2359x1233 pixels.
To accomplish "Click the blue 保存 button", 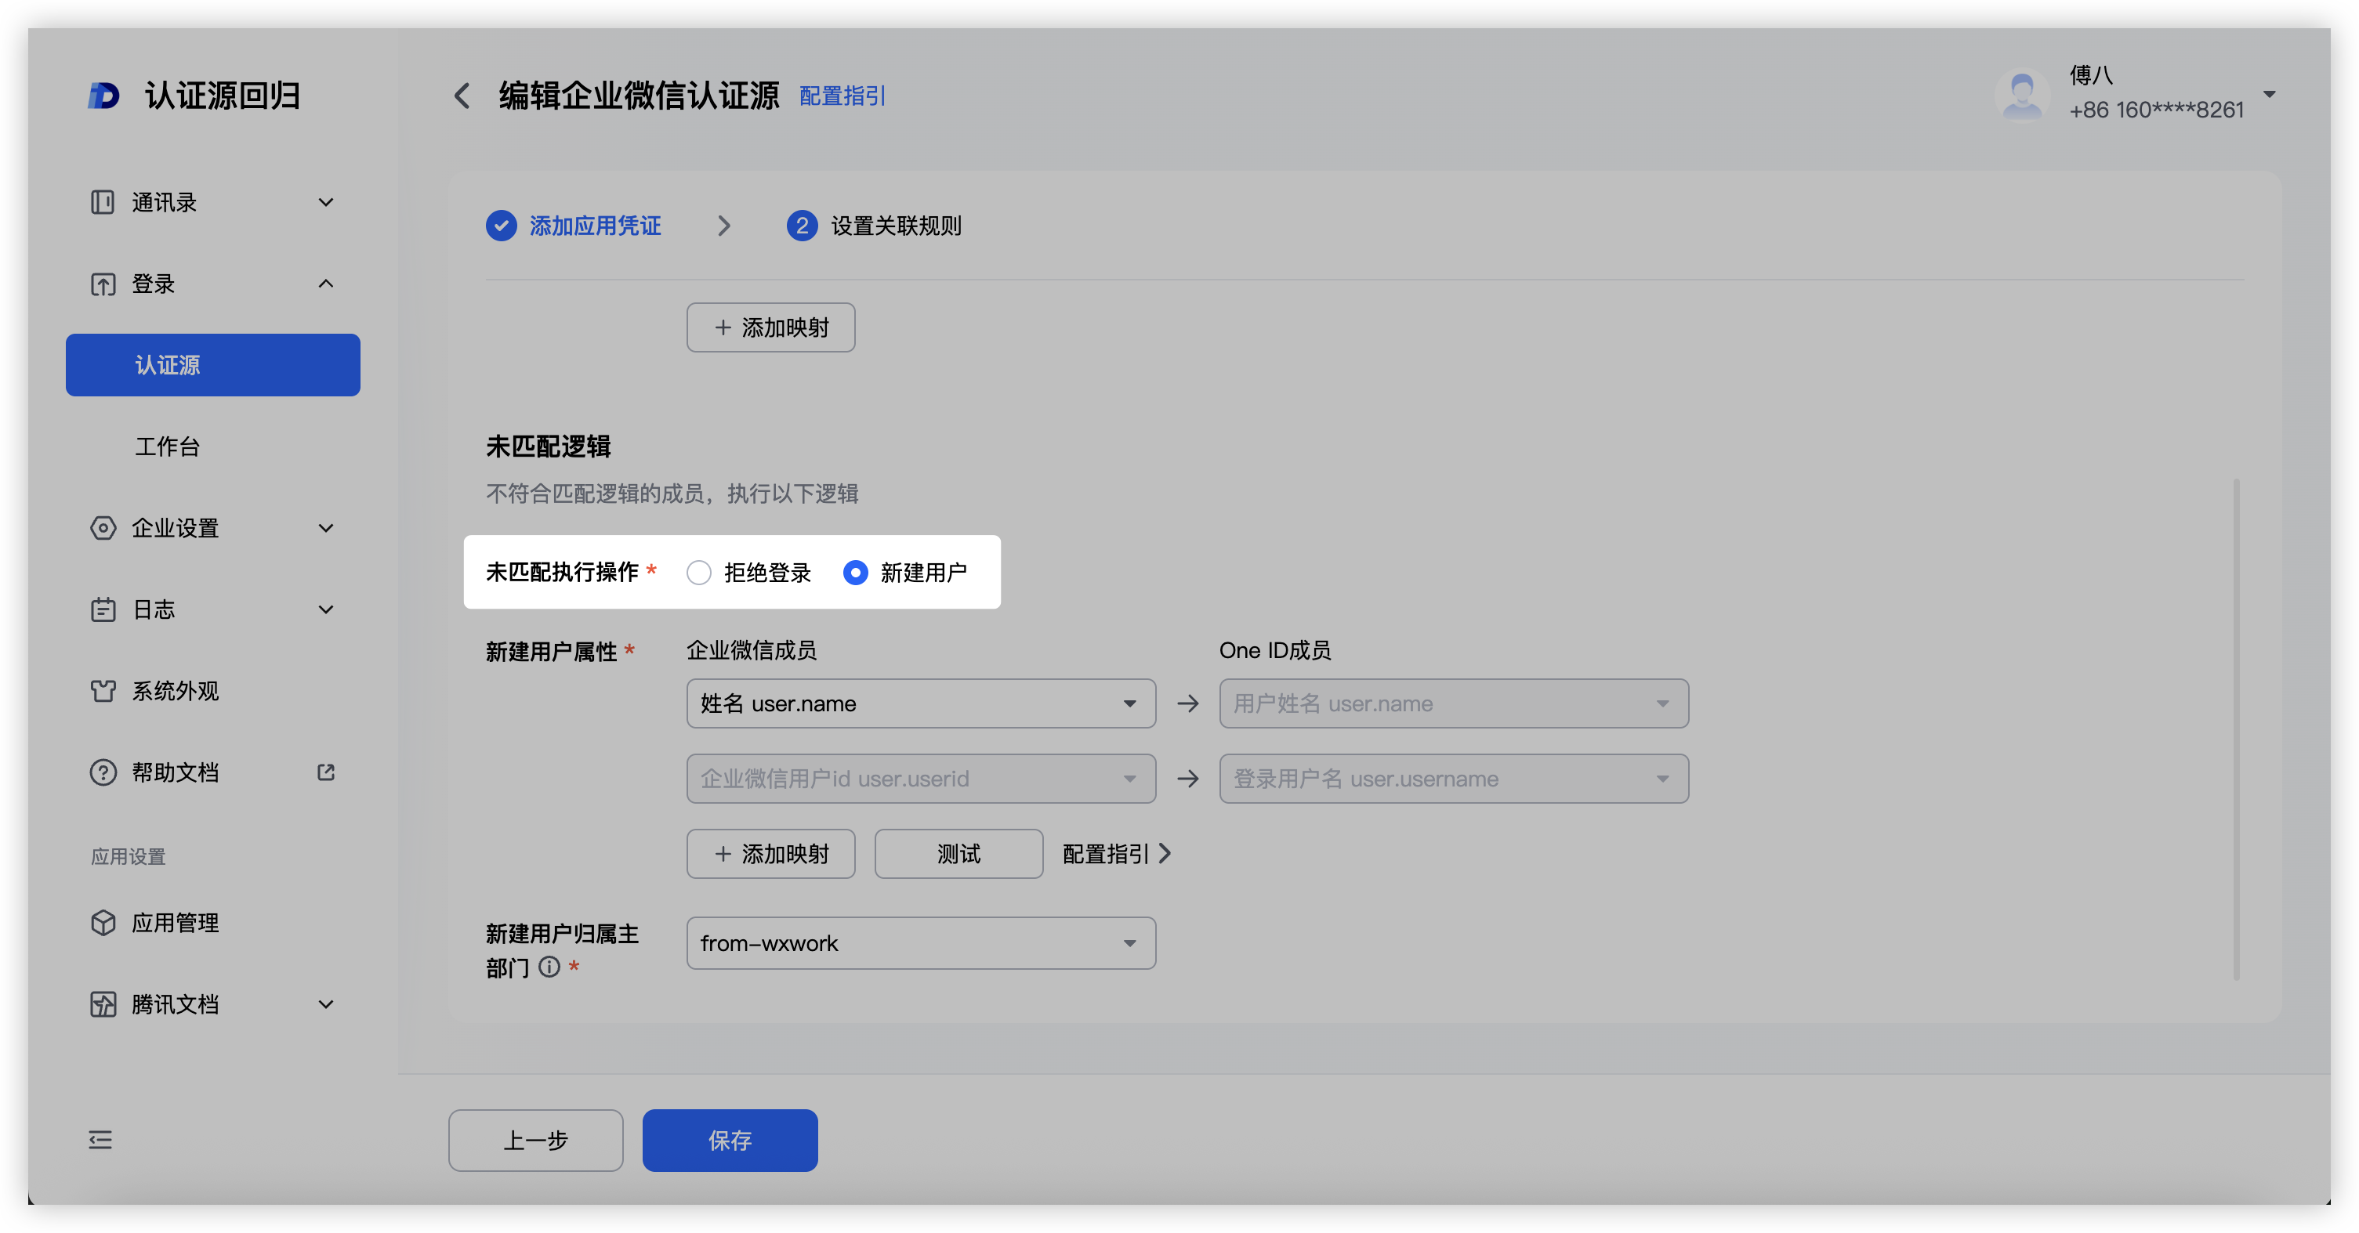I will pos(730,1141).
